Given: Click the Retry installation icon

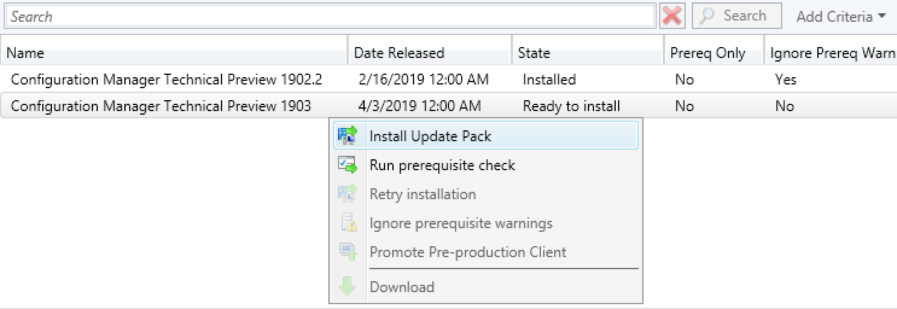Looking at the screenshot, I should [x=348, y=194].
